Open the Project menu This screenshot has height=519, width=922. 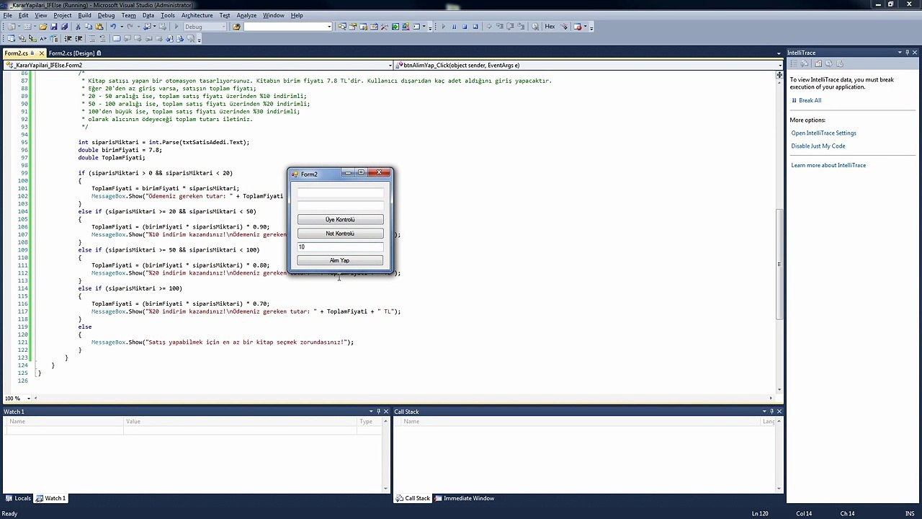pos(63,15)
